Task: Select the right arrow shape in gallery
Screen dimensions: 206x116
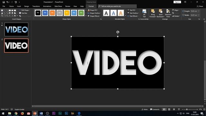Action: tap(10, 13)
